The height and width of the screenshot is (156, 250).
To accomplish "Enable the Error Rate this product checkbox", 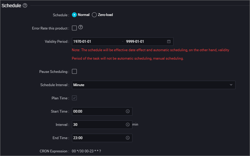I will [x=74, y=28].
